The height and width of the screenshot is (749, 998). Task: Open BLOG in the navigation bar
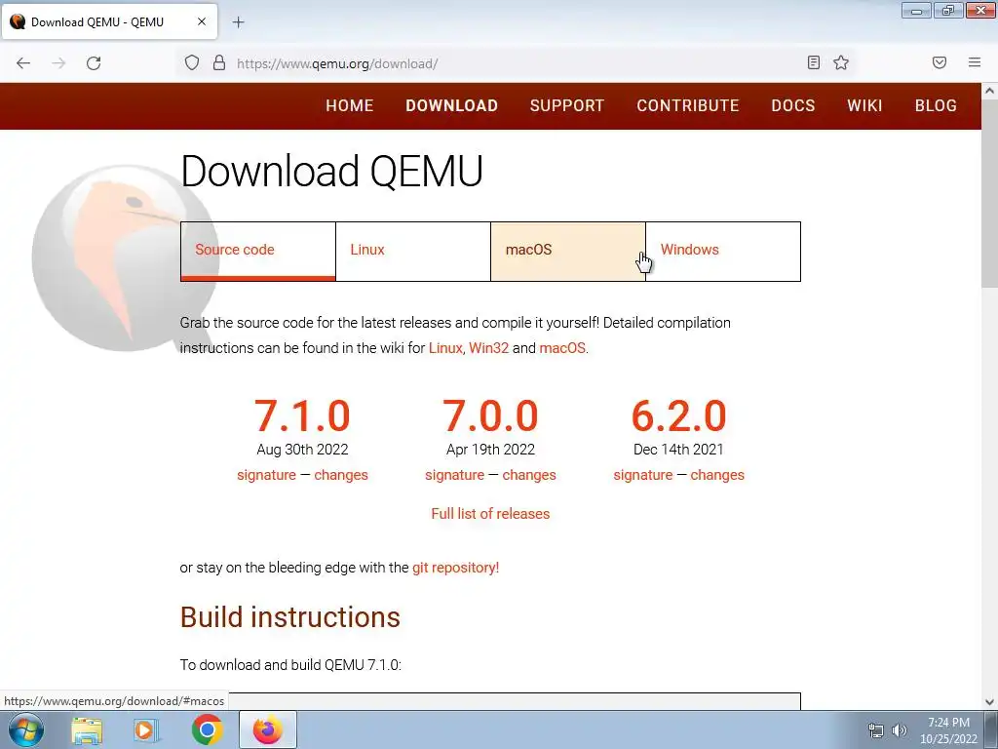click(x=936, y=105)
